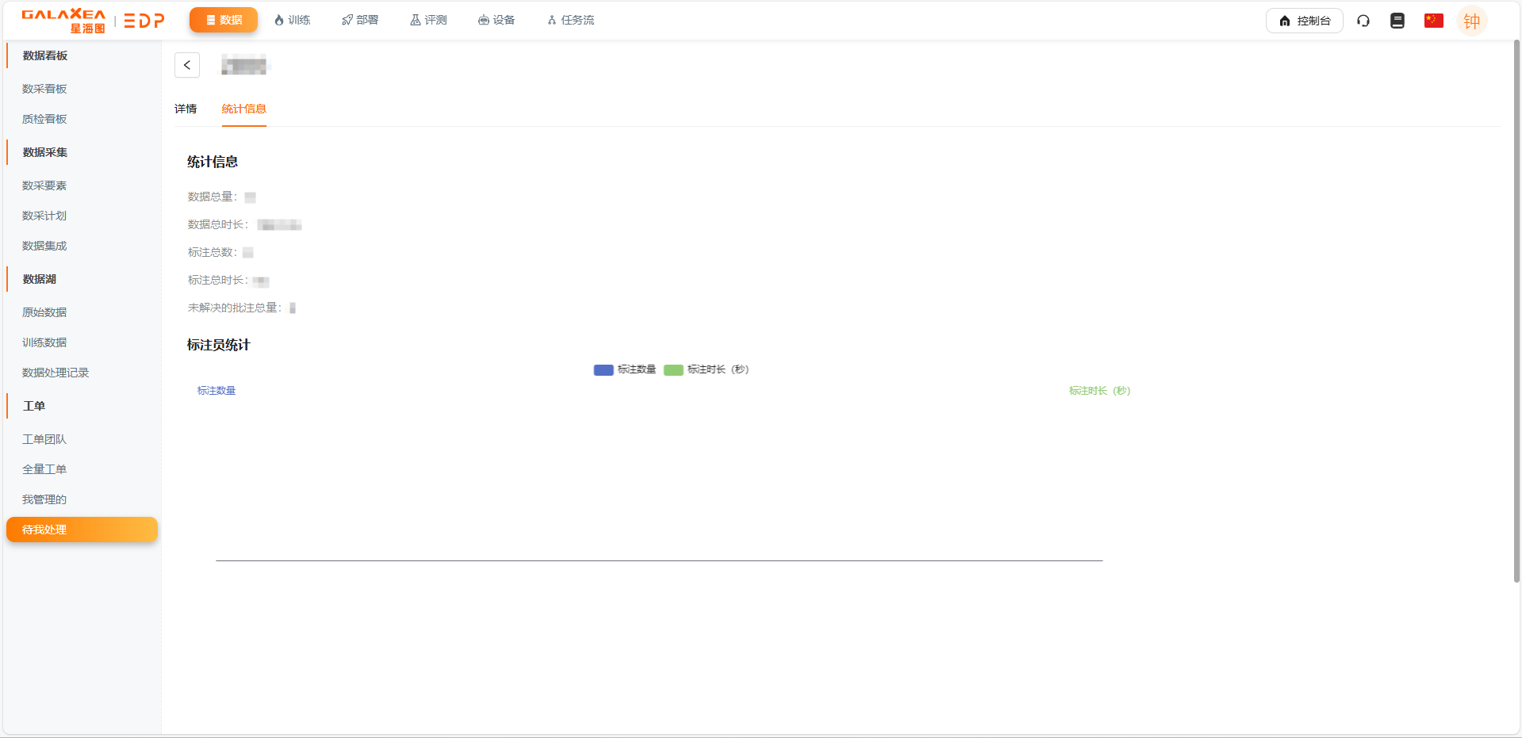Switch to the 详情 tab
Screen dimensions: 1522x738
(186, 109)
